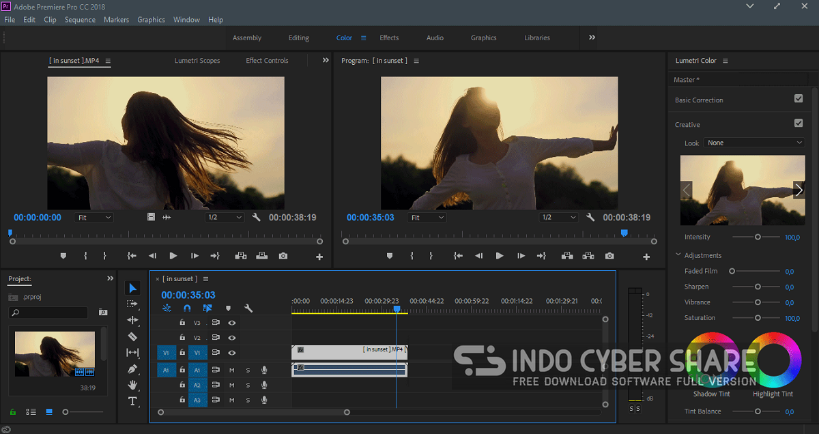Show previous Look preview arrow
Viewport: 819px width, 434px height.
[687, 190]
